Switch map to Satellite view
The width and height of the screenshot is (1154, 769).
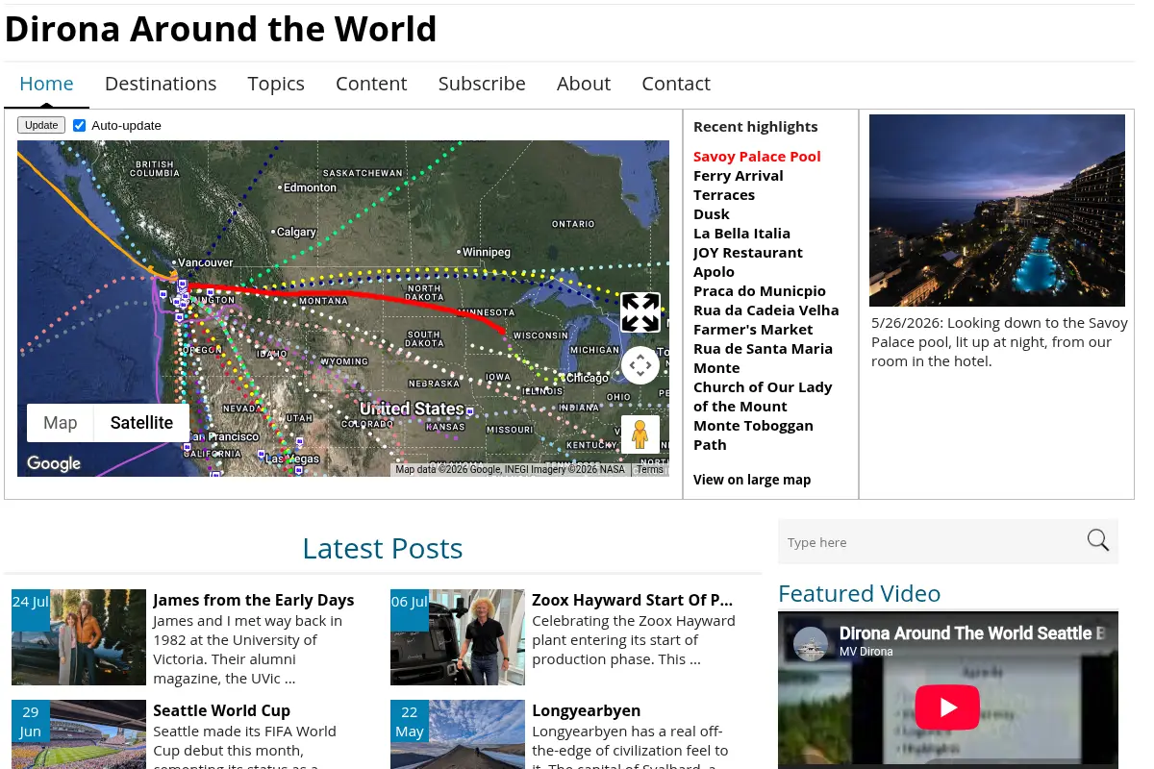(x=141, y=423)
